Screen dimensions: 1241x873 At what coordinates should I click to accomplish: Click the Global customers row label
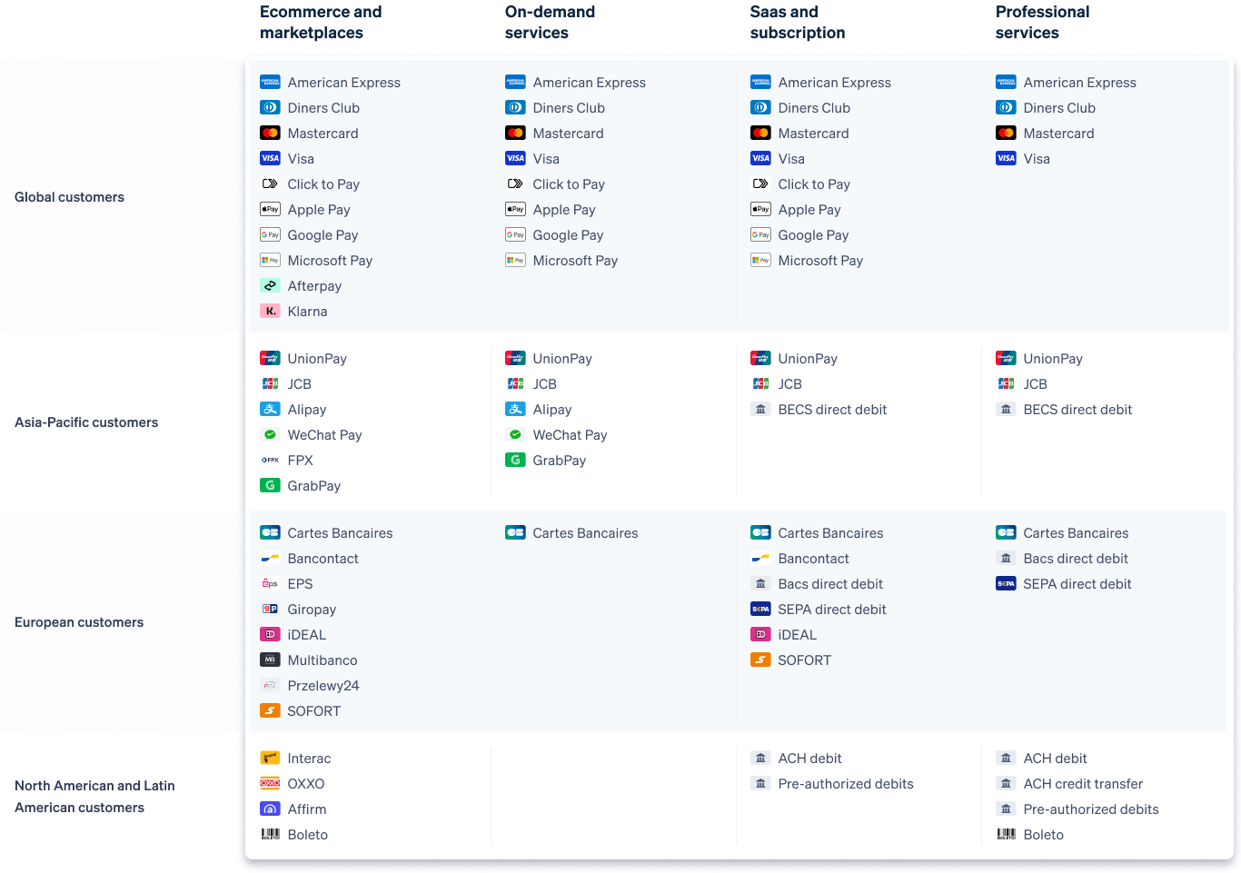pyautogui.click(x=69, y=197)
